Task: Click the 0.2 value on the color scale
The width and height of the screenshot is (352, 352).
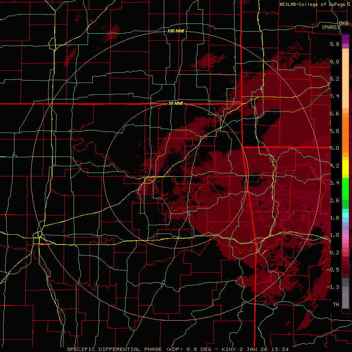Action: coord(334,253)
